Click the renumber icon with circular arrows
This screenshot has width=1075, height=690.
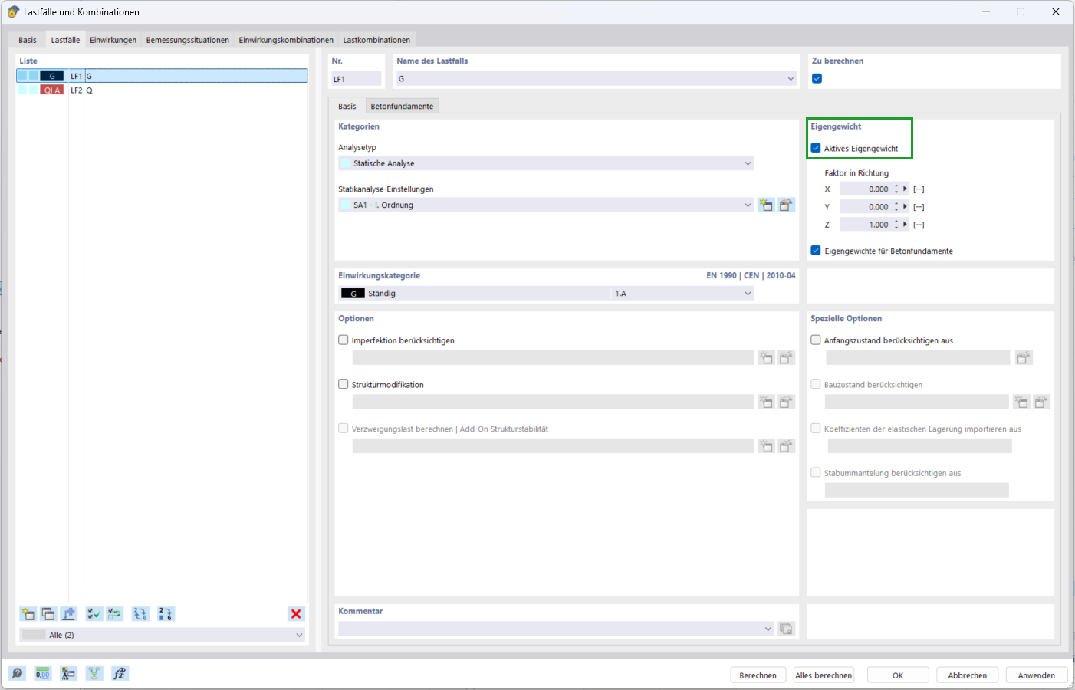(140, 614)
